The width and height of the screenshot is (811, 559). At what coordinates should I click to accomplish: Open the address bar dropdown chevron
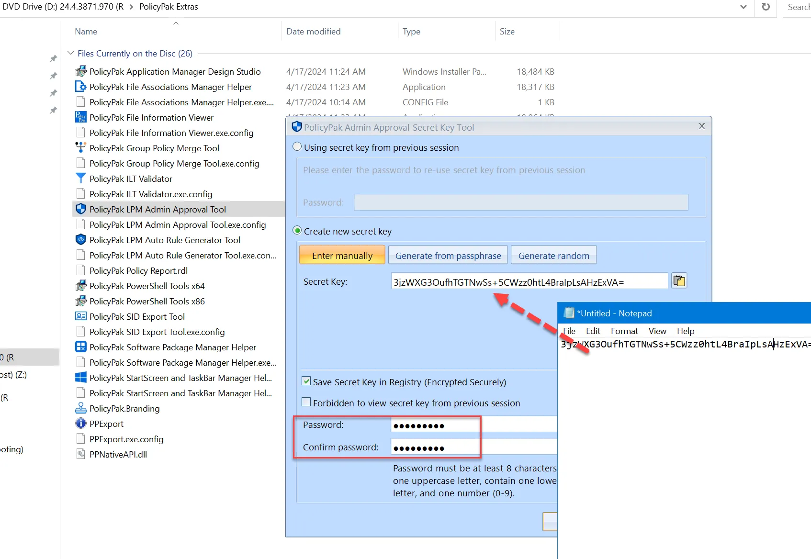click(743, 7)
